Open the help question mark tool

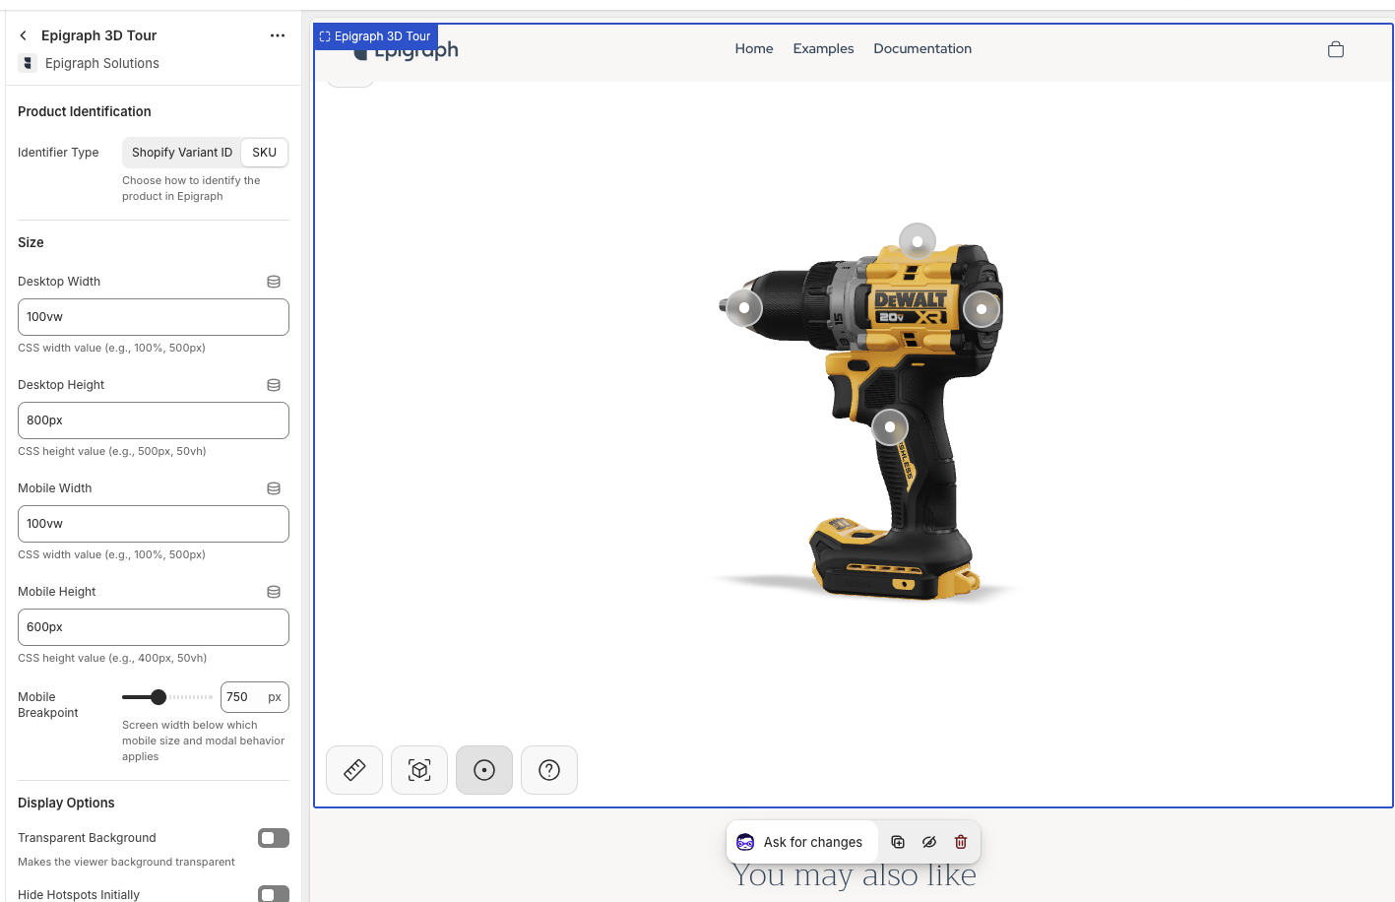click(x=548, y=770)
